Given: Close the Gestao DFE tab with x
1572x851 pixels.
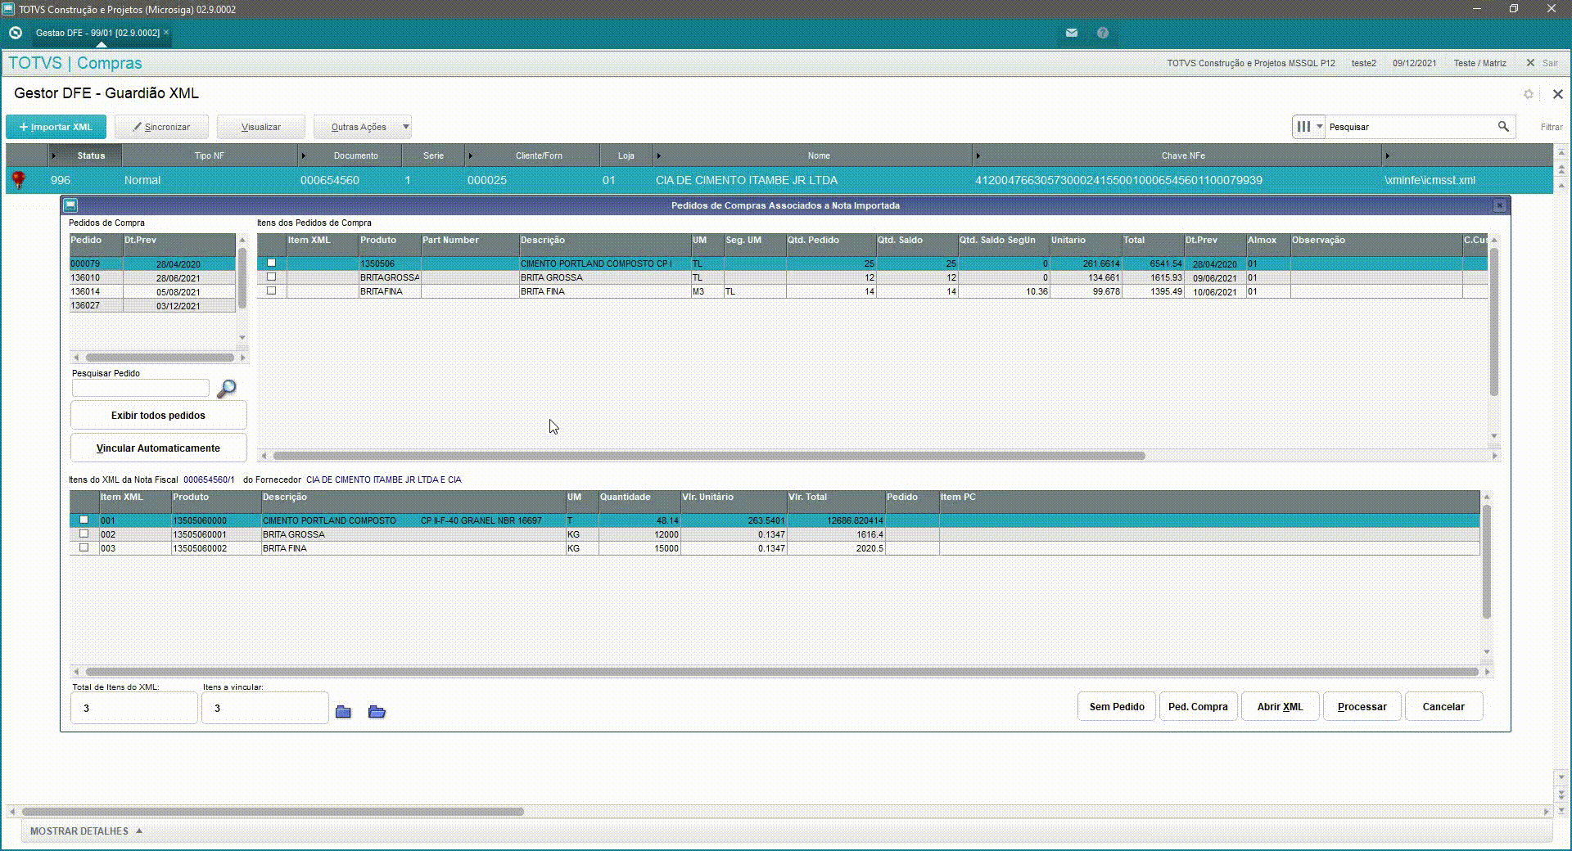Looking at the screenshot, I should coord(166,33).
